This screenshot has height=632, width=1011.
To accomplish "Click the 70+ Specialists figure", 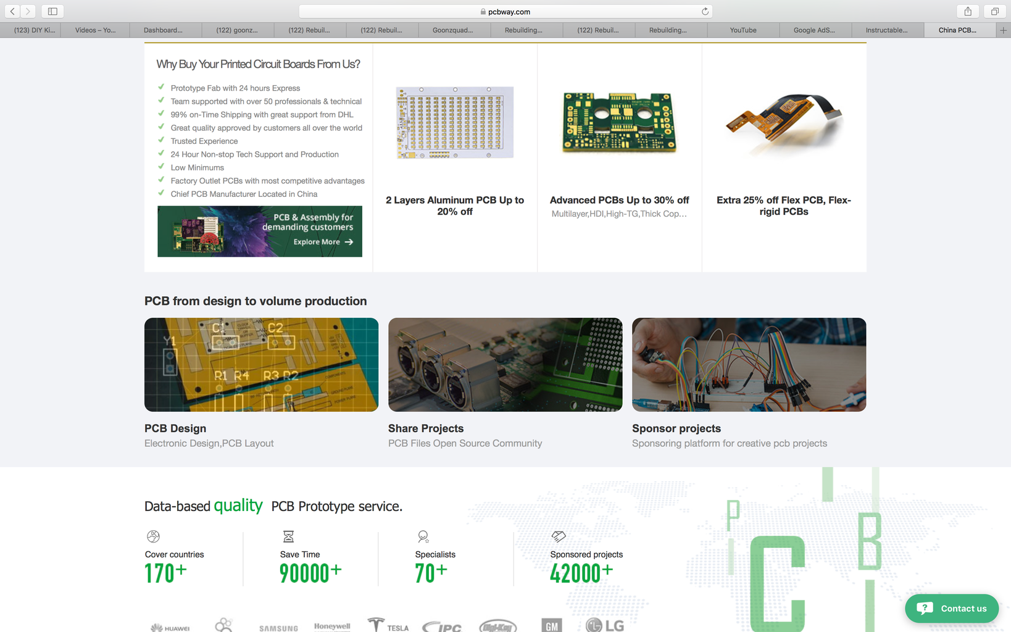I will [x=431, y=573].
